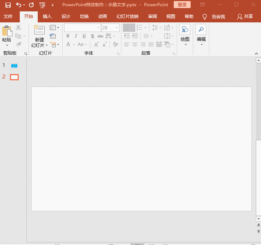The width and height of the screenshot is (261, 245).
Task: Click the 新建幻灯片 new slide icon
Action: coord(39,29)
